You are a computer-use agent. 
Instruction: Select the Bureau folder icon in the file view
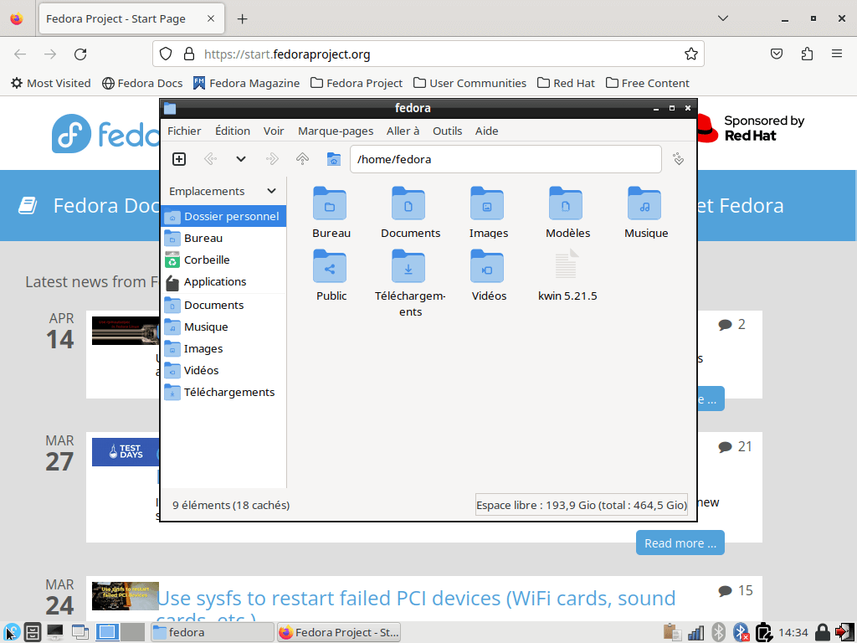point(330,203)
